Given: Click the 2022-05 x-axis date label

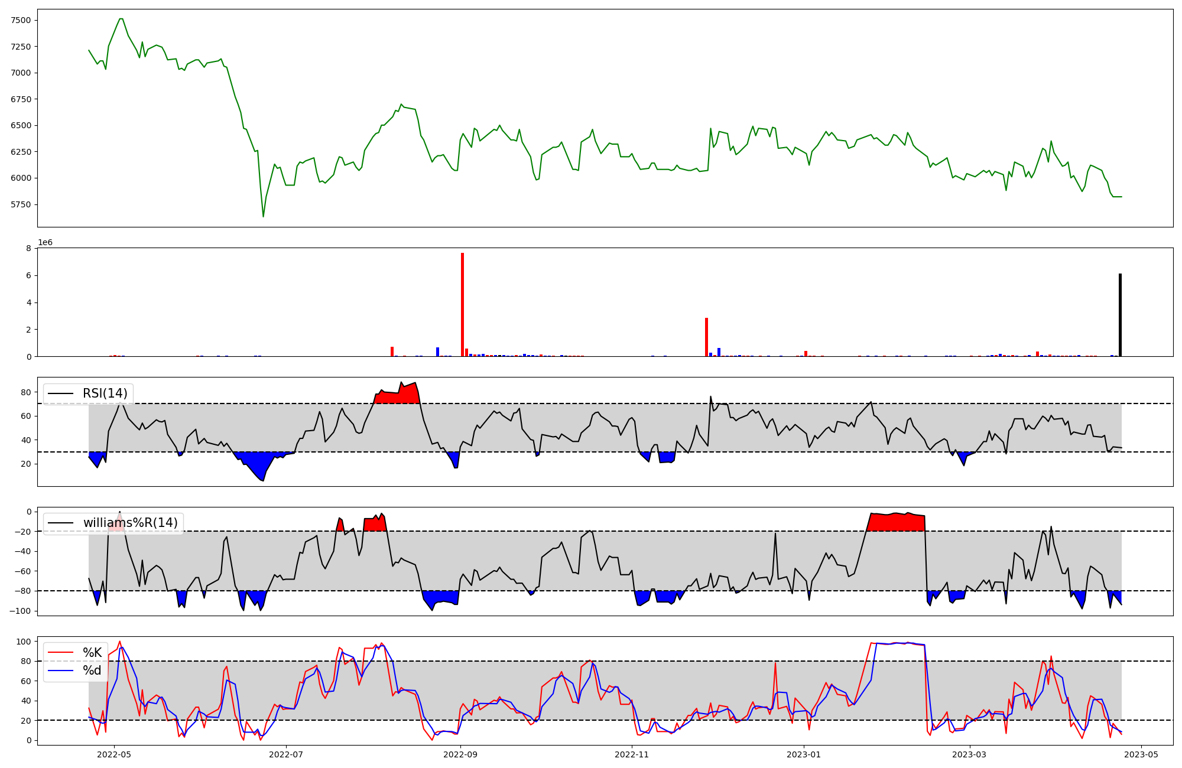Looking at the screenshot, I should (113, 754).
